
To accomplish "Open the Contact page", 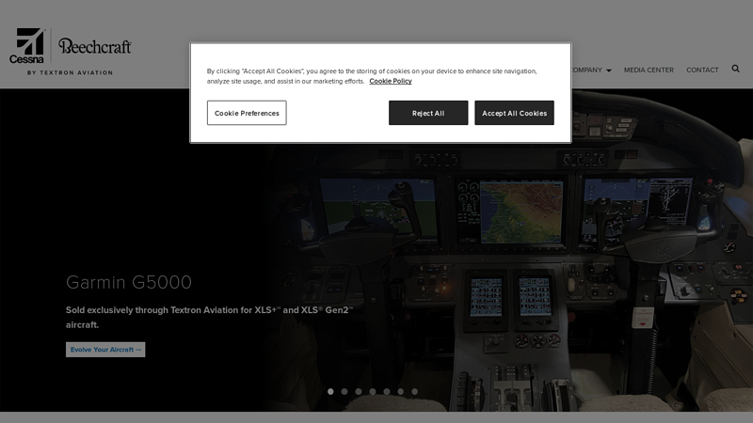I will point(702,70).
